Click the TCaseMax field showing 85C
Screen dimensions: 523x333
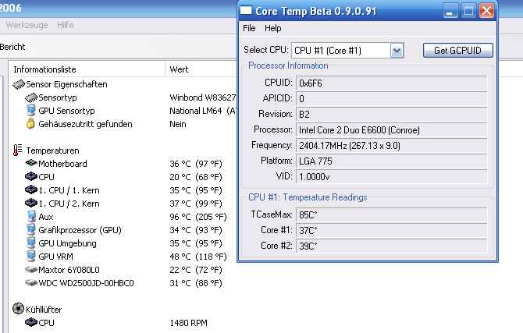point(391,215)
